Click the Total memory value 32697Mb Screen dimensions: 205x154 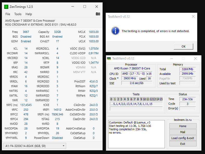(x=188, y=69)
